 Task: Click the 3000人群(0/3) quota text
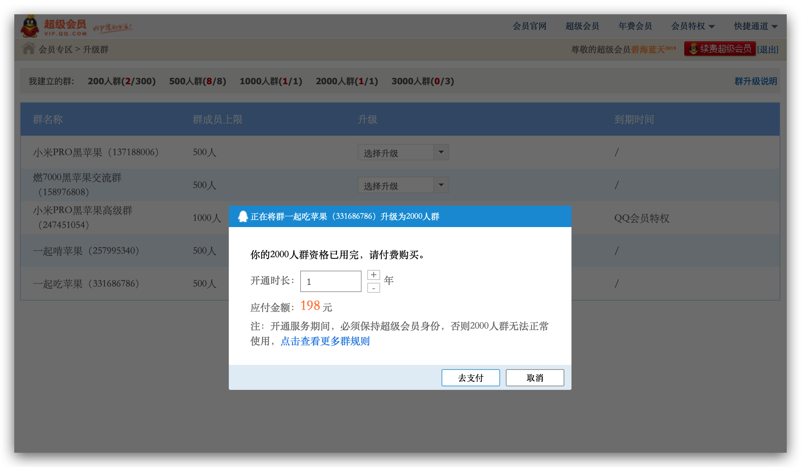tap(423, 81)
